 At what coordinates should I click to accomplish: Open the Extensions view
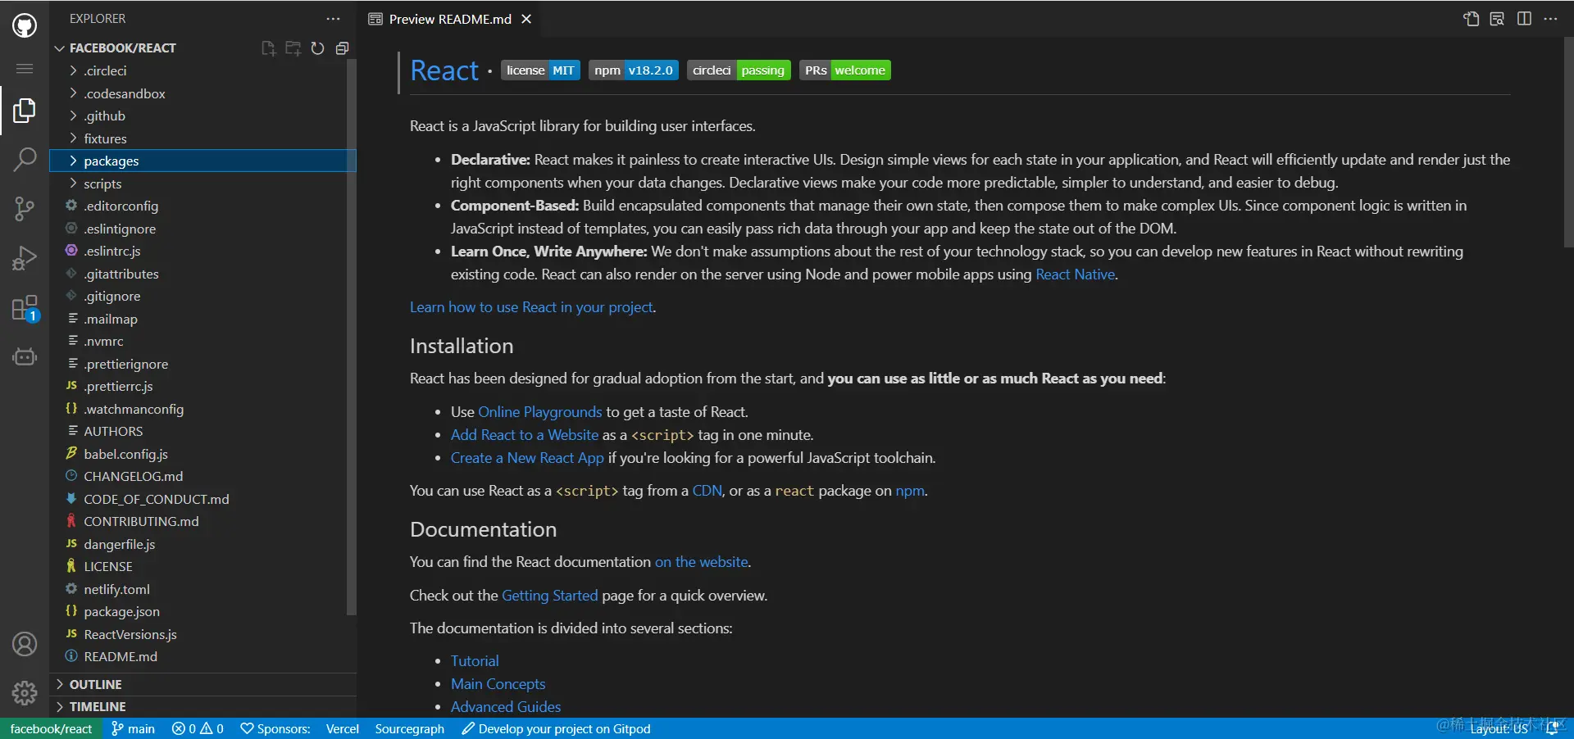[x=24, y=307]
